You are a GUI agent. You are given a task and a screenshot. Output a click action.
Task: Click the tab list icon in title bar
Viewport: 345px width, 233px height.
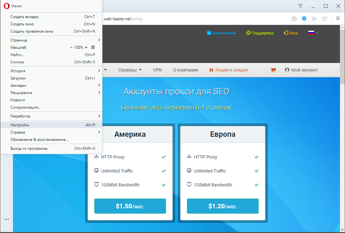(300, 6)
